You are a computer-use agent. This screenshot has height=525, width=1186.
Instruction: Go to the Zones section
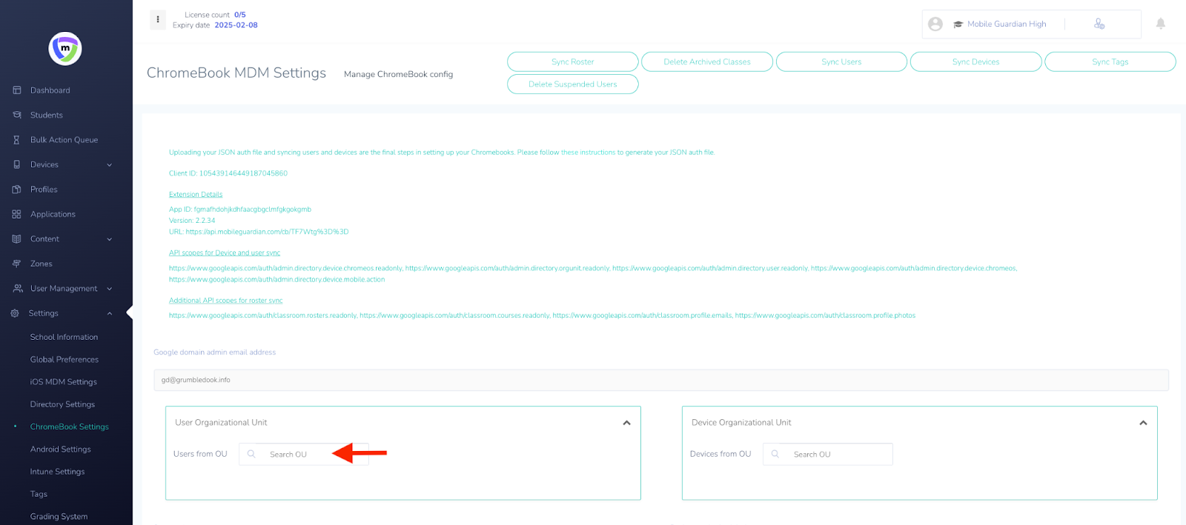[41, 264]
